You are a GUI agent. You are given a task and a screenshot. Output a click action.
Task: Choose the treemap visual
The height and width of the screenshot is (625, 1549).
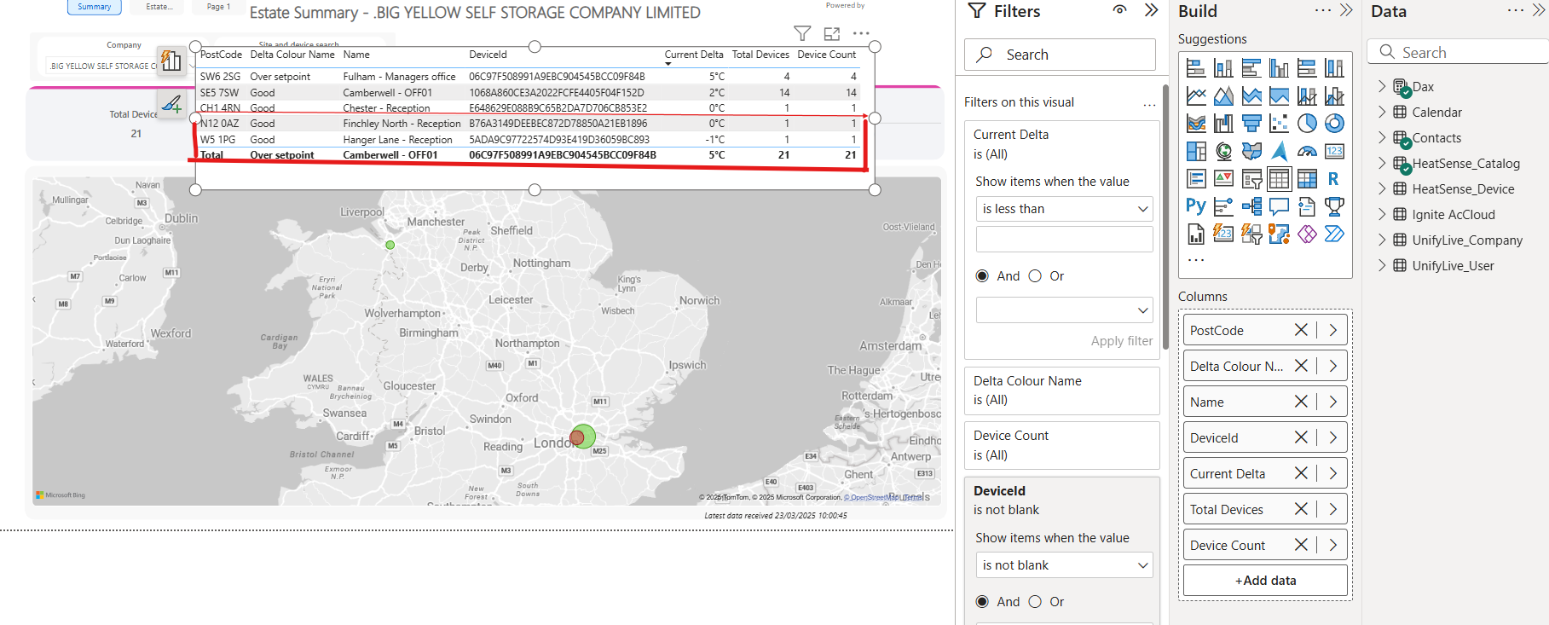[x=1196, y=152]
